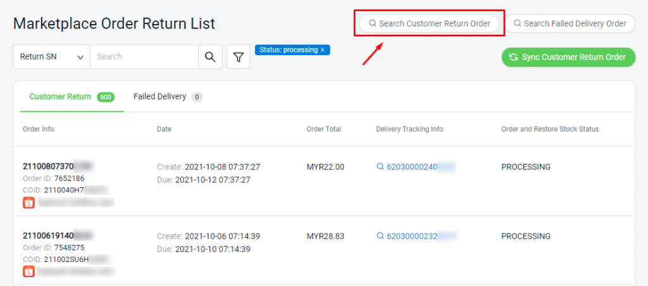
Task: Click tracking search icon for 62030000240
Action: point(380,167)
